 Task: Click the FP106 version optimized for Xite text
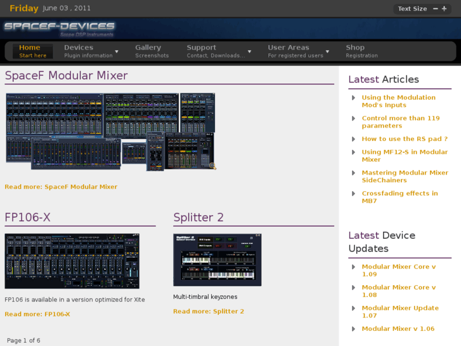(75, 300)
